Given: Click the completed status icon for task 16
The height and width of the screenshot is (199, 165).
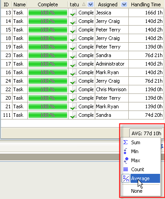Looking at the screenshot, I should [73, 72].
